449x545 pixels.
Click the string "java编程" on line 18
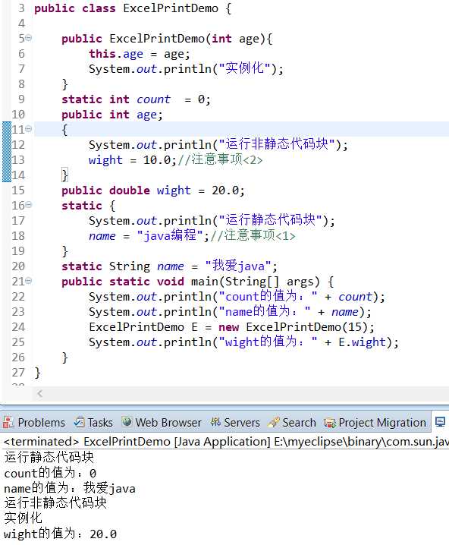[x=170, y=235]
